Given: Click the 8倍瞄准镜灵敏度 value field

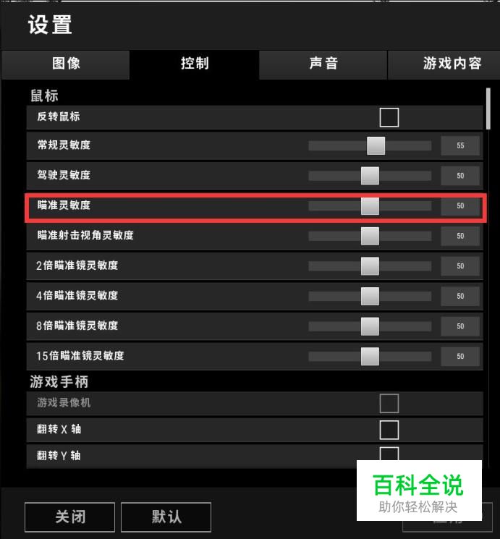Looking at the screenshot, I should tap(460, 326).
